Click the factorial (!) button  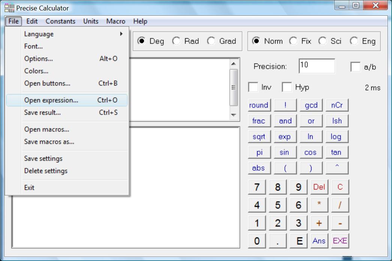click(285, 105)
